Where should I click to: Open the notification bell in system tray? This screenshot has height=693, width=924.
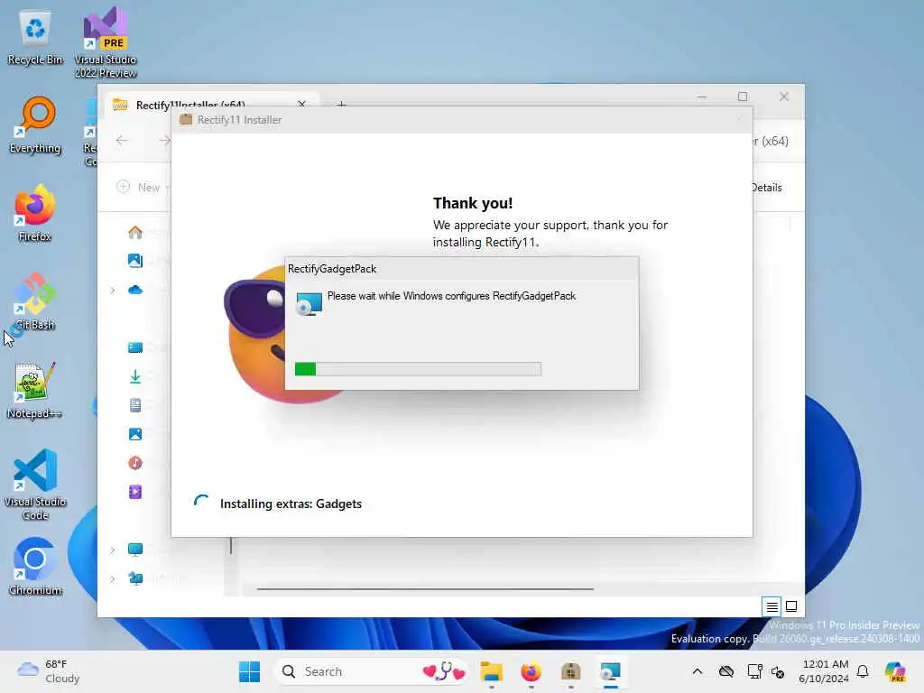click(863, 671)
